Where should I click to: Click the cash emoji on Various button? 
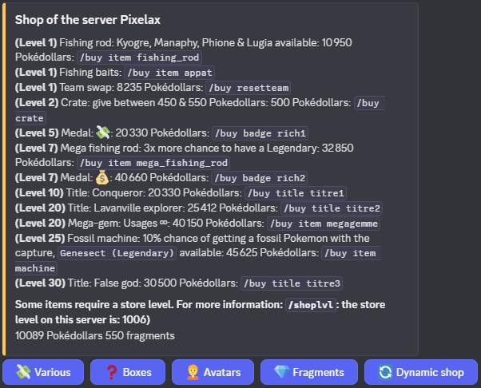[23, 372]
